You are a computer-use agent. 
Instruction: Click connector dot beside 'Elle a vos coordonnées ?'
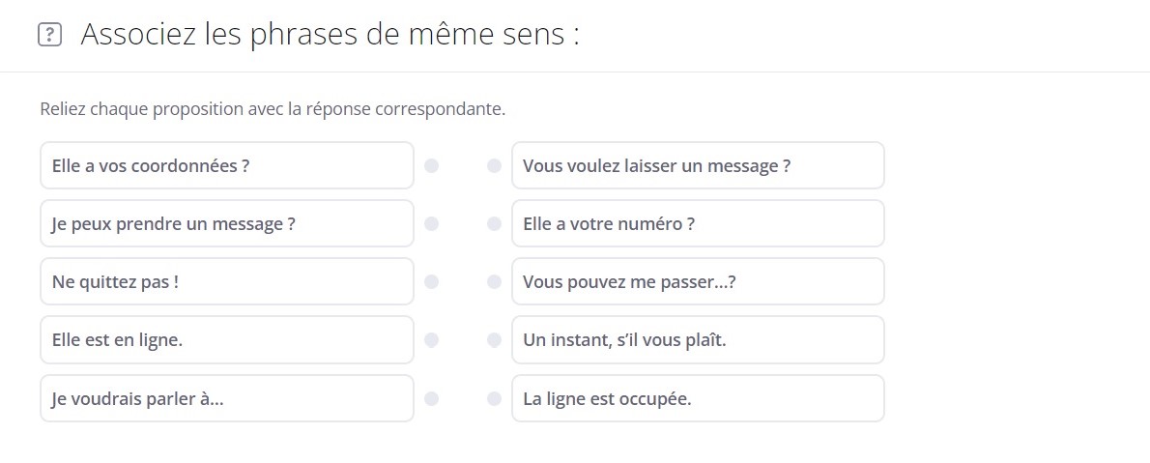tap(432, 165)
